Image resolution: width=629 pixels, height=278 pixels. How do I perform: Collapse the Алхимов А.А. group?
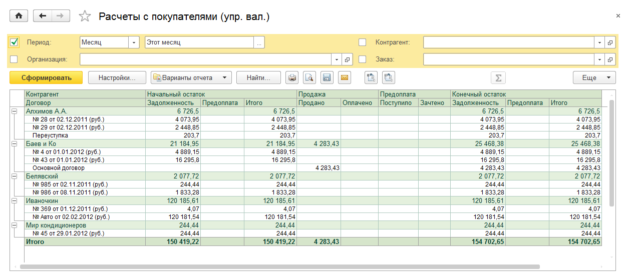14,111
